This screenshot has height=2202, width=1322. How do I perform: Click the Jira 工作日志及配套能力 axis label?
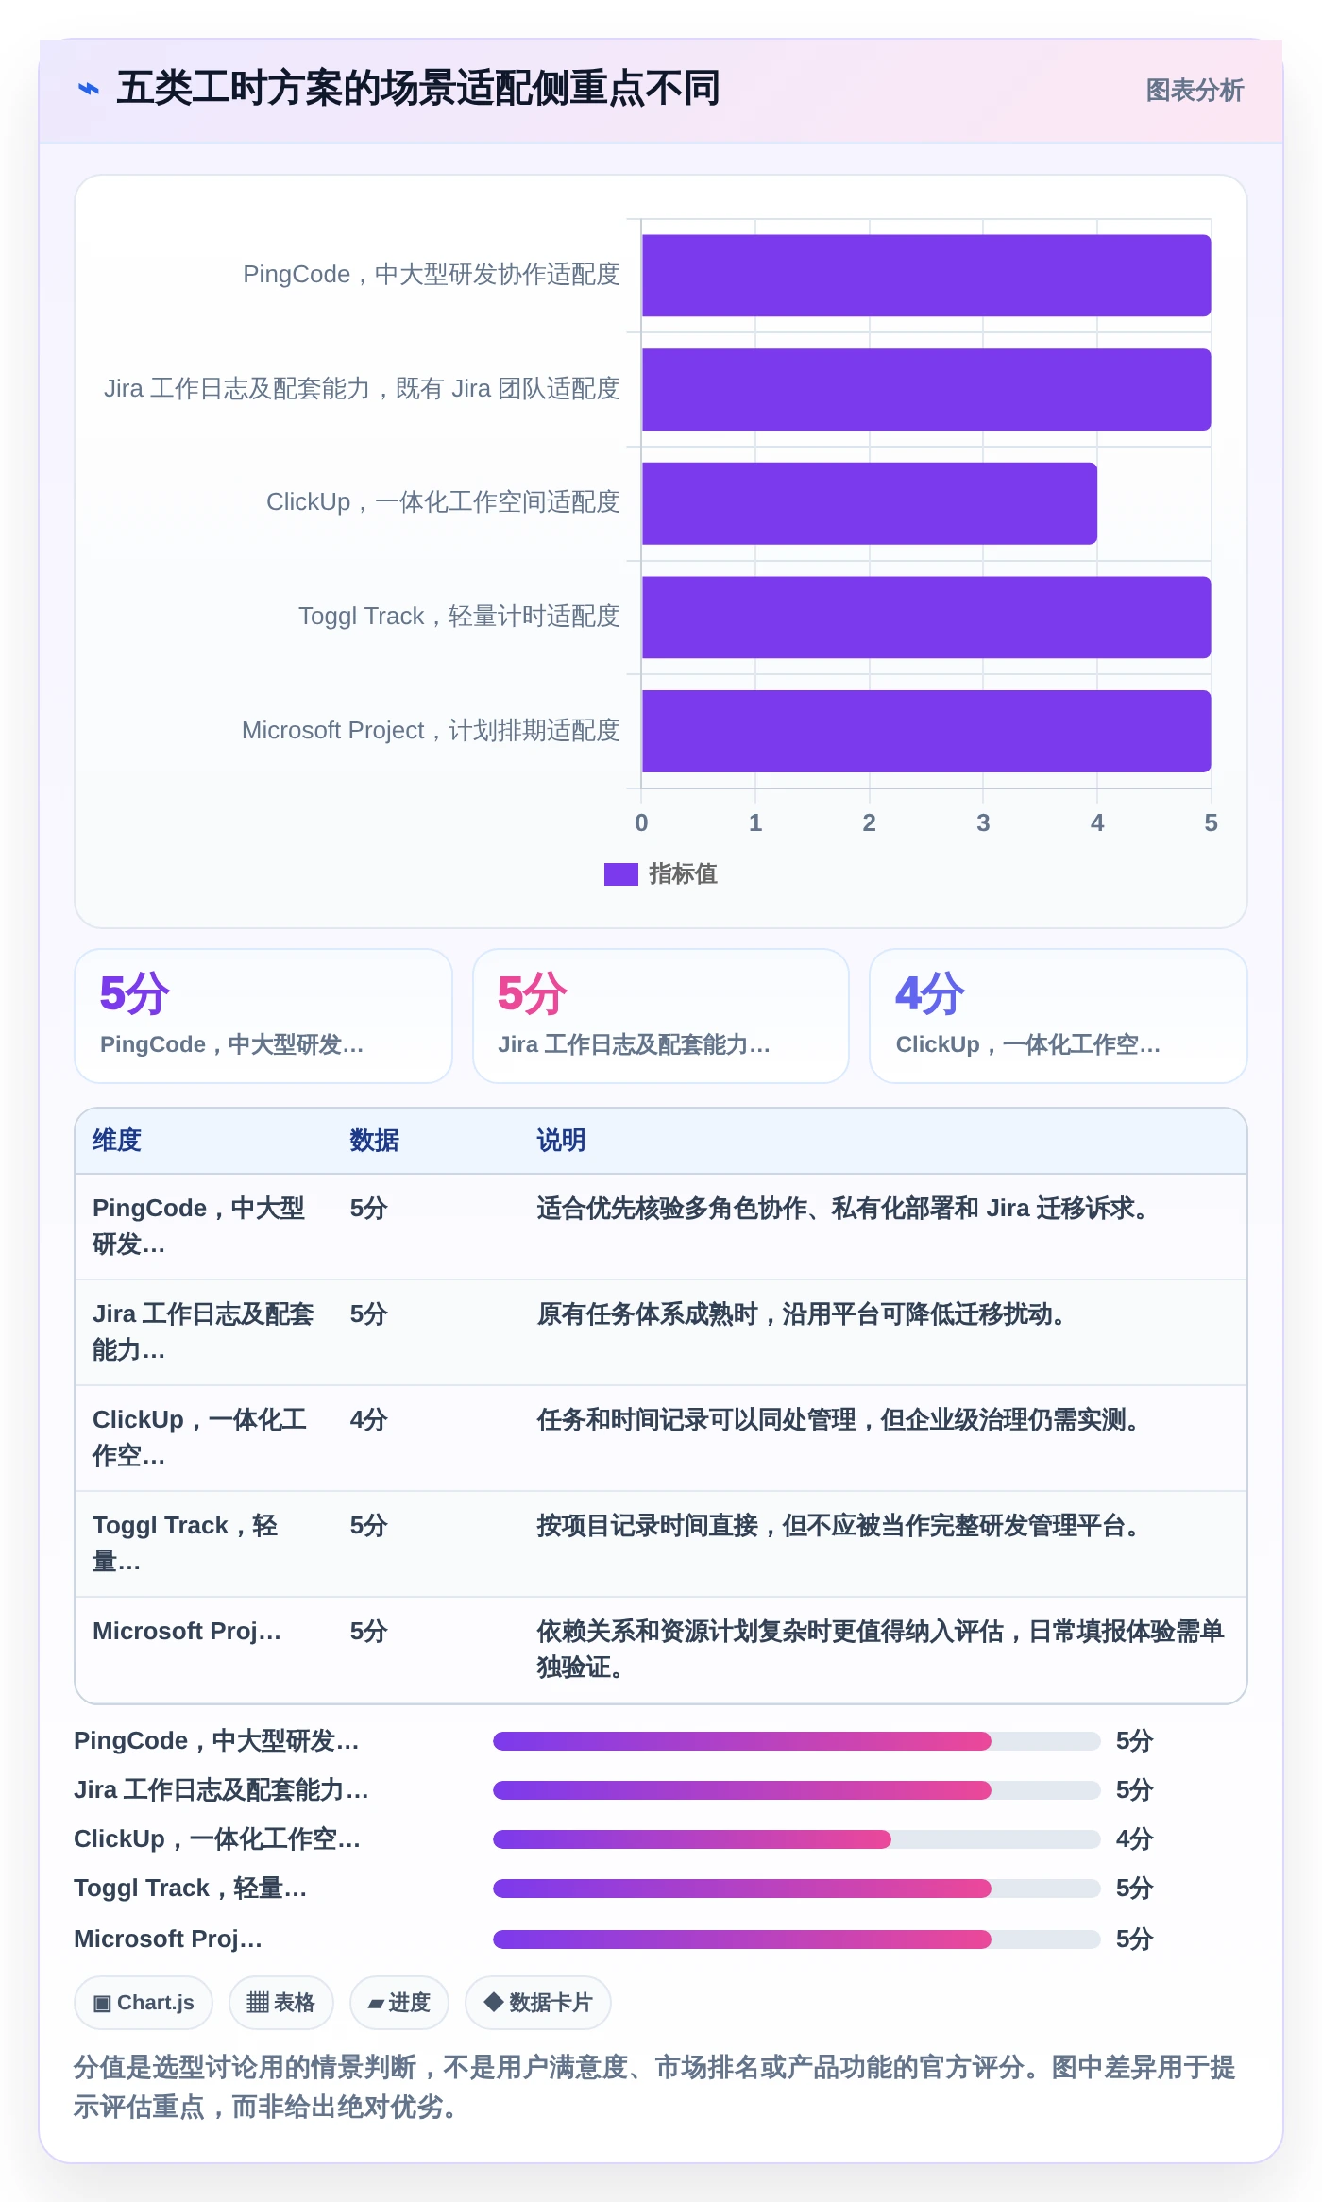[x=362, y=389]
